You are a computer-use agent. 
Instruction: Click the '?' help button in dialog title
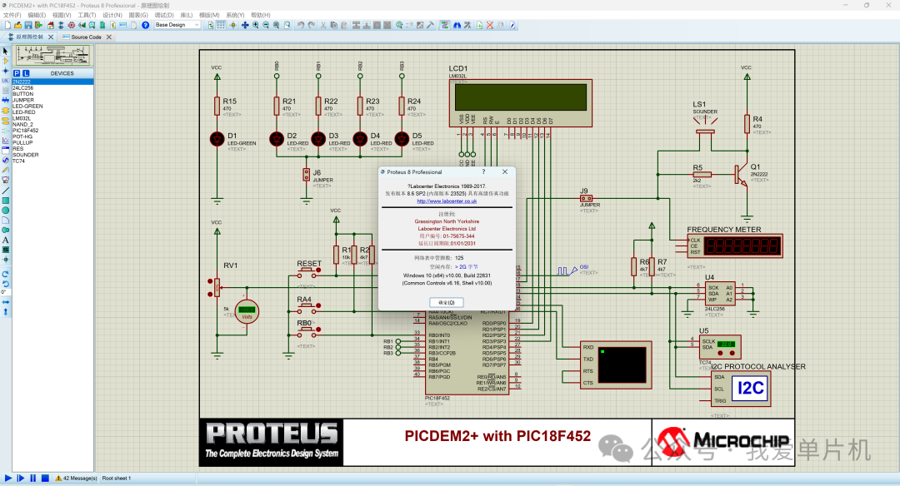[483, 171]
